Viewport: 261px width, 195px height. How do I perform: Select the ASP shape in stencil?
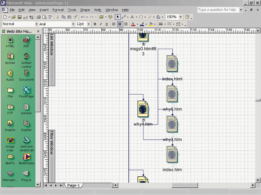[26, 42]
